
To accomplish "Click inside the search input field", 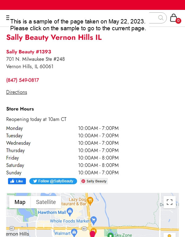I will click(153, 18).
